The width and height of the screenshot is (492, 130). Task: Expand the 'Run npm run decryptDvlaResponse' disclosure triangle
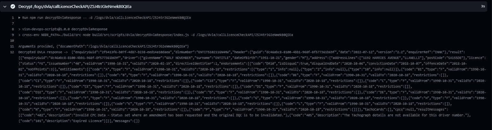point(19,17)
